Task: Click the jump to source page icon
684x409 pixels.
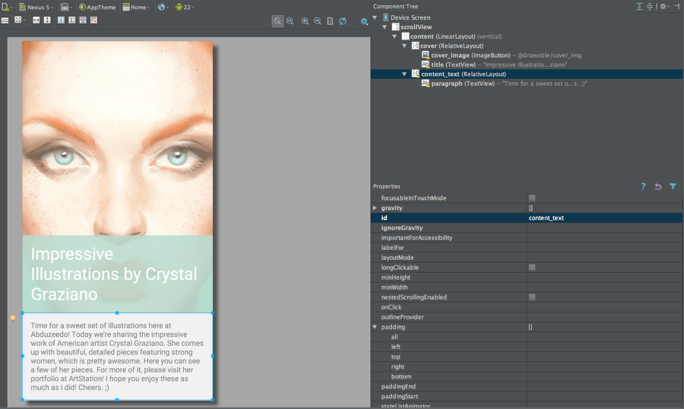Action: click(331, 21)
